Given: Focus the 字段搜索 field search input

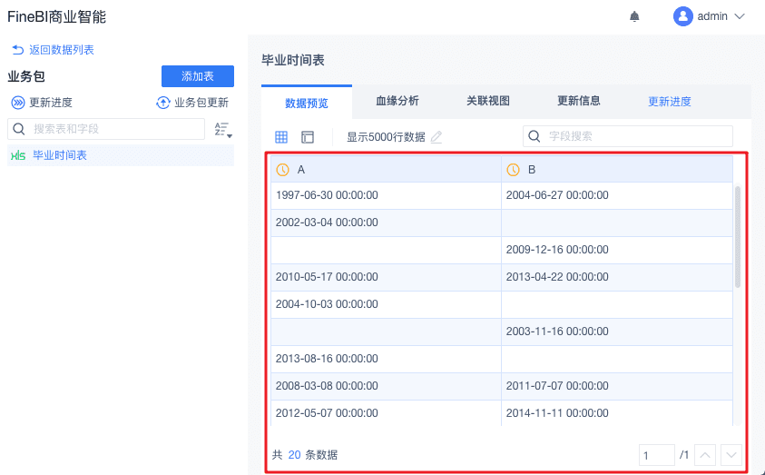Looking at the screenshot, I should point(628,136).
